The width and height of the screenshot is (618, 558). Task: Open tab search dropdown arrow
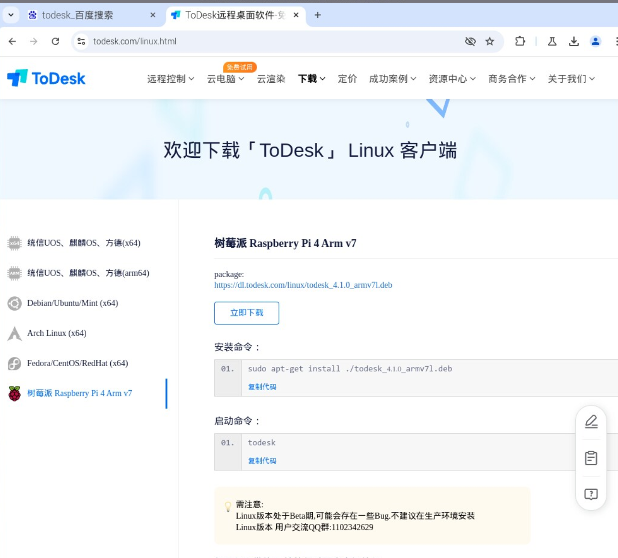point(11,15)
